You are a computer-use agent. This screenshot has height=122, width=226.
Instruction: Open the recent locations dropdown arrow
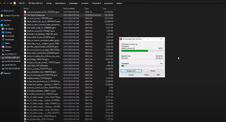point(8,3)
